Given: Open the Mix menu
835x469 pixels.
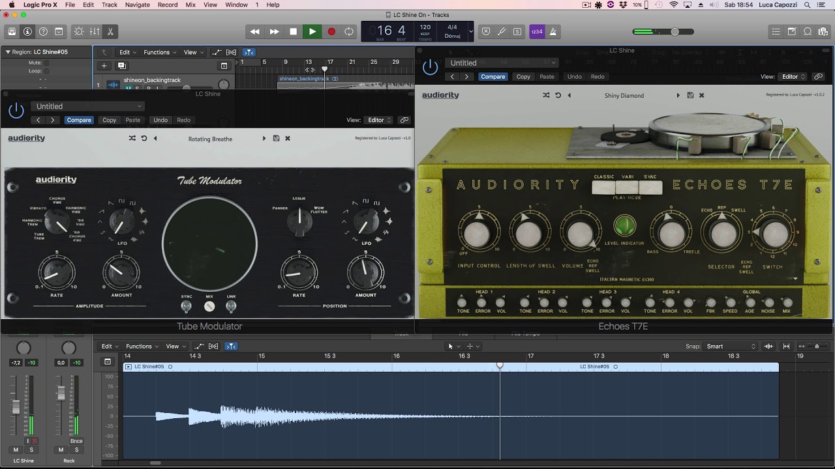Looking at the screenshot, I should coord(190,5).
